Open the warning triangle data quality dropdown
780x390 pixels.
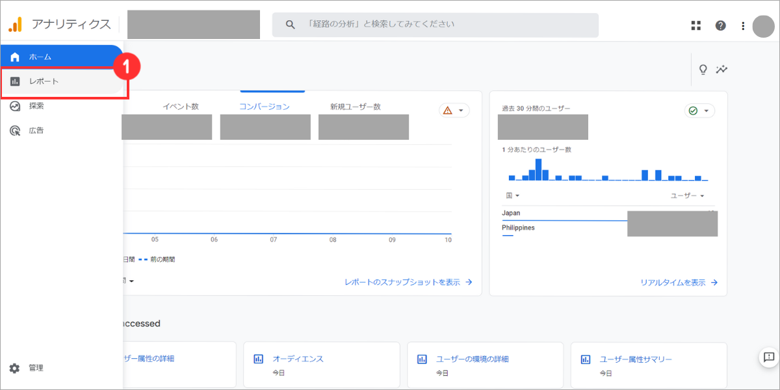click(x=454, y=110)
